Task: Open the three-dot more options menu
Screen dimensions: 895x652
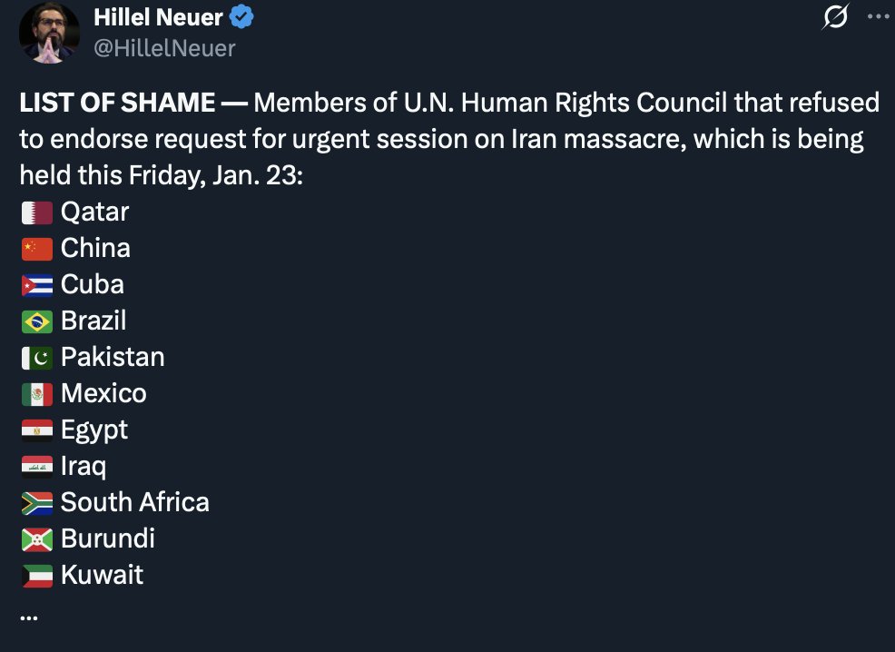Action: pos(877,16)
